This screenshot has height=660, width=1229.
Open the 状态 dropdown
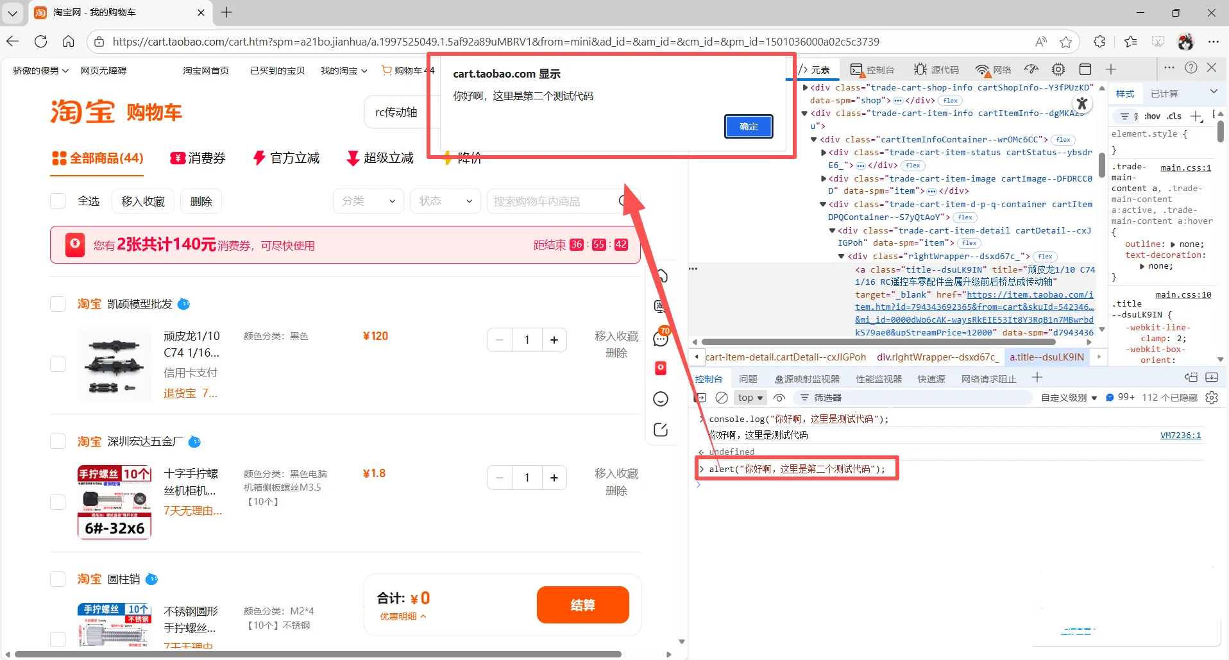[x=445, y=201]
